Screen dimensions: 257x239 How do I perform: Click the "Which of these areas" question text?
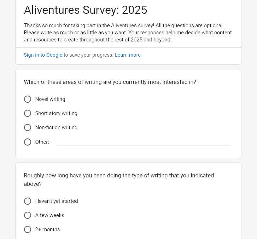110,82
